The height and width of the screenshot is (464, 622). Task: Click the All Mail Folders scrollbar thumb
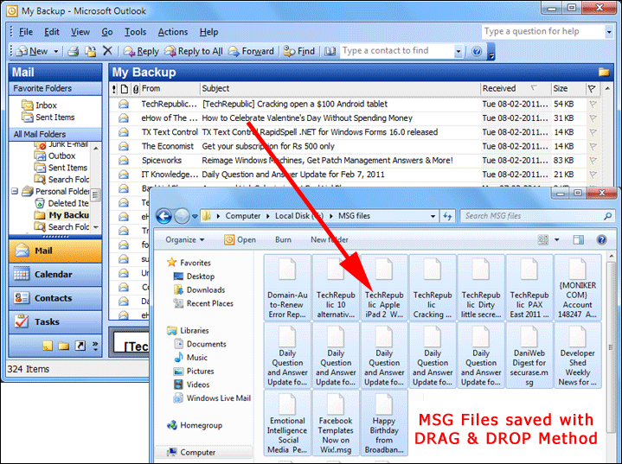pyautogui.click(x=96, y=195)
